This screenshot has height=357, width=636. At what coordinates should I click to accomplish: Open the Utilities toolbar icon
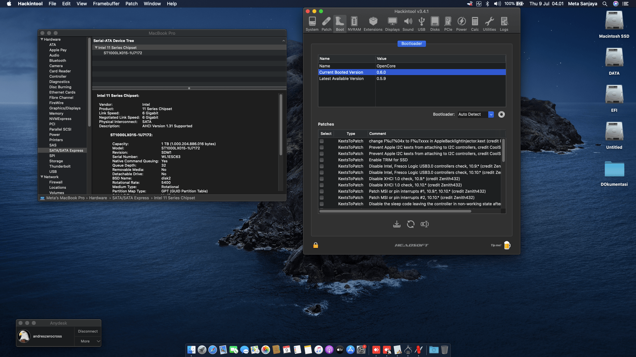[489, 24]
